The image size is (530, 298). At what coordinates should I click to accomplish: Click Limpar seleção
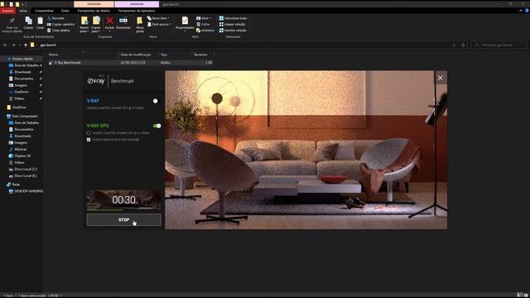(x=232, y=24)
